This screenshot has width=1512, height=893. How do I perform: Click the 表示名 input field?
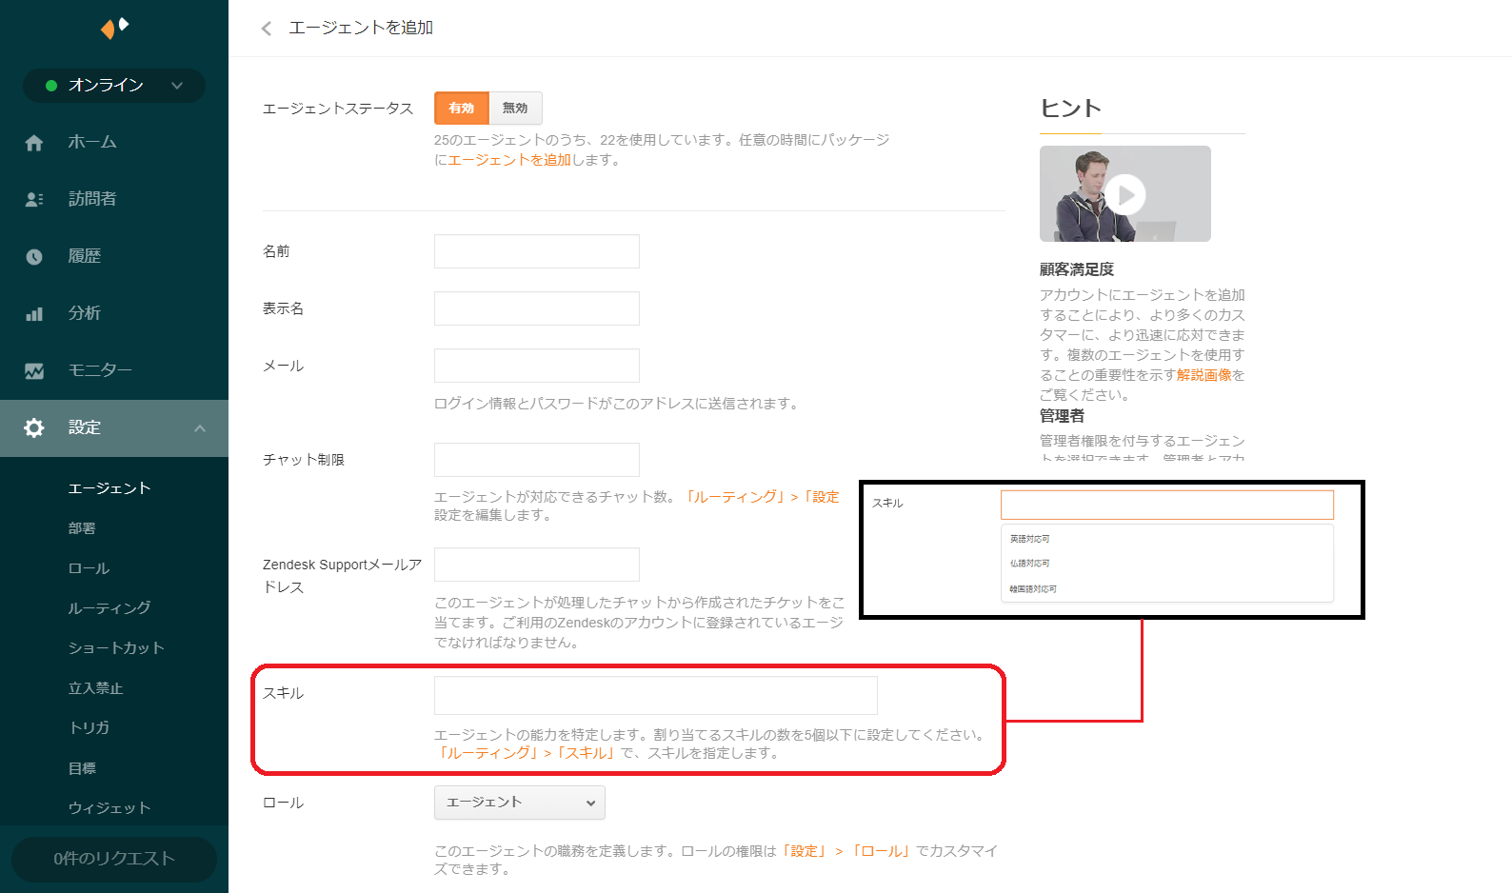pyautogui.click(x=537, y=308)
